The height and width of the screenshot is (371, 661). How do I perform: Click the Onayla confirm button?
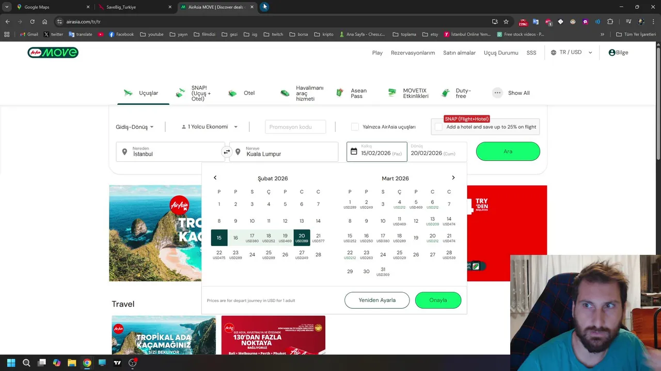pyautogui.click(x=438, y=300)
